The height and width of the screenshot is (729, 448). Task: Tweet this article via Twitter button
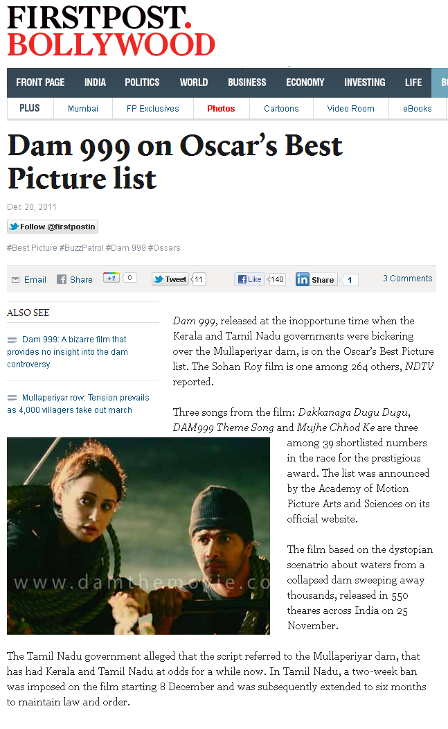[170, 279]
